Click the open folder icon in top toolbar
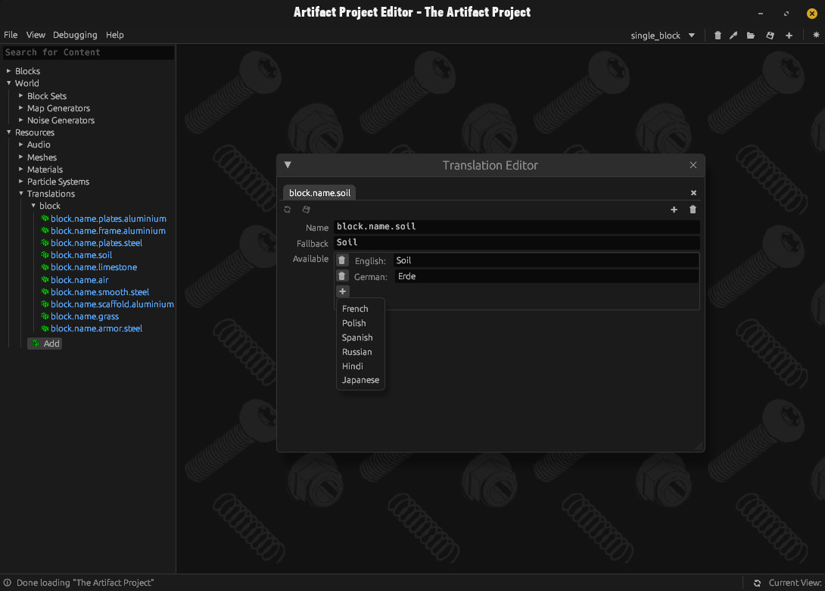This screenshot has height=591, width=825. [751, 36]
